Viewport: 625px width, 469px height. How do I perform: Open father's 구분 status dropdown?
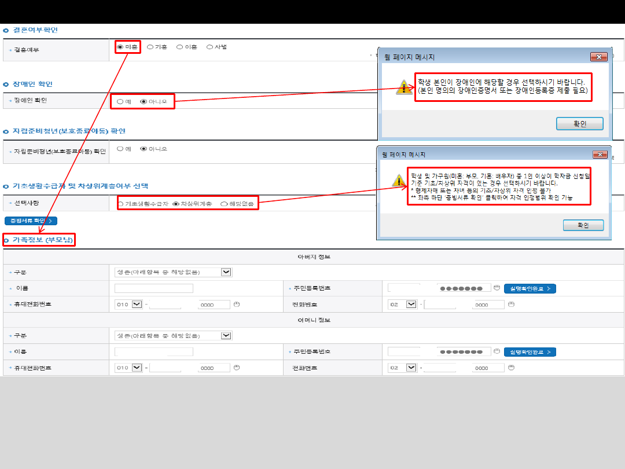coord(226,272)
